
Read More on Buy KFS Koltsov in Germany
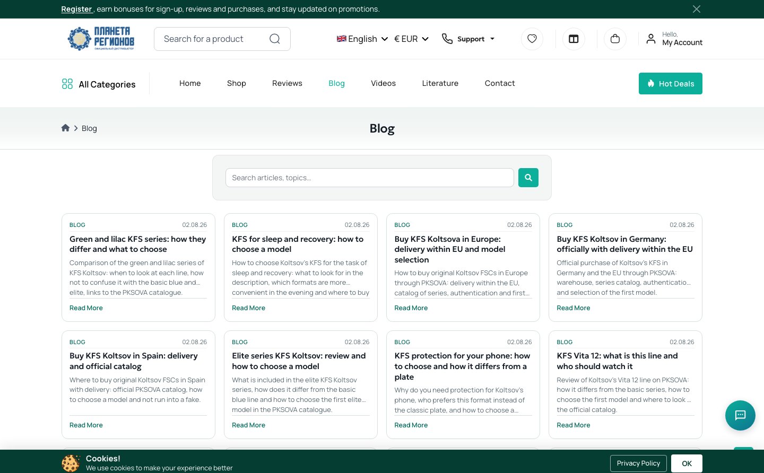point(574,308)
